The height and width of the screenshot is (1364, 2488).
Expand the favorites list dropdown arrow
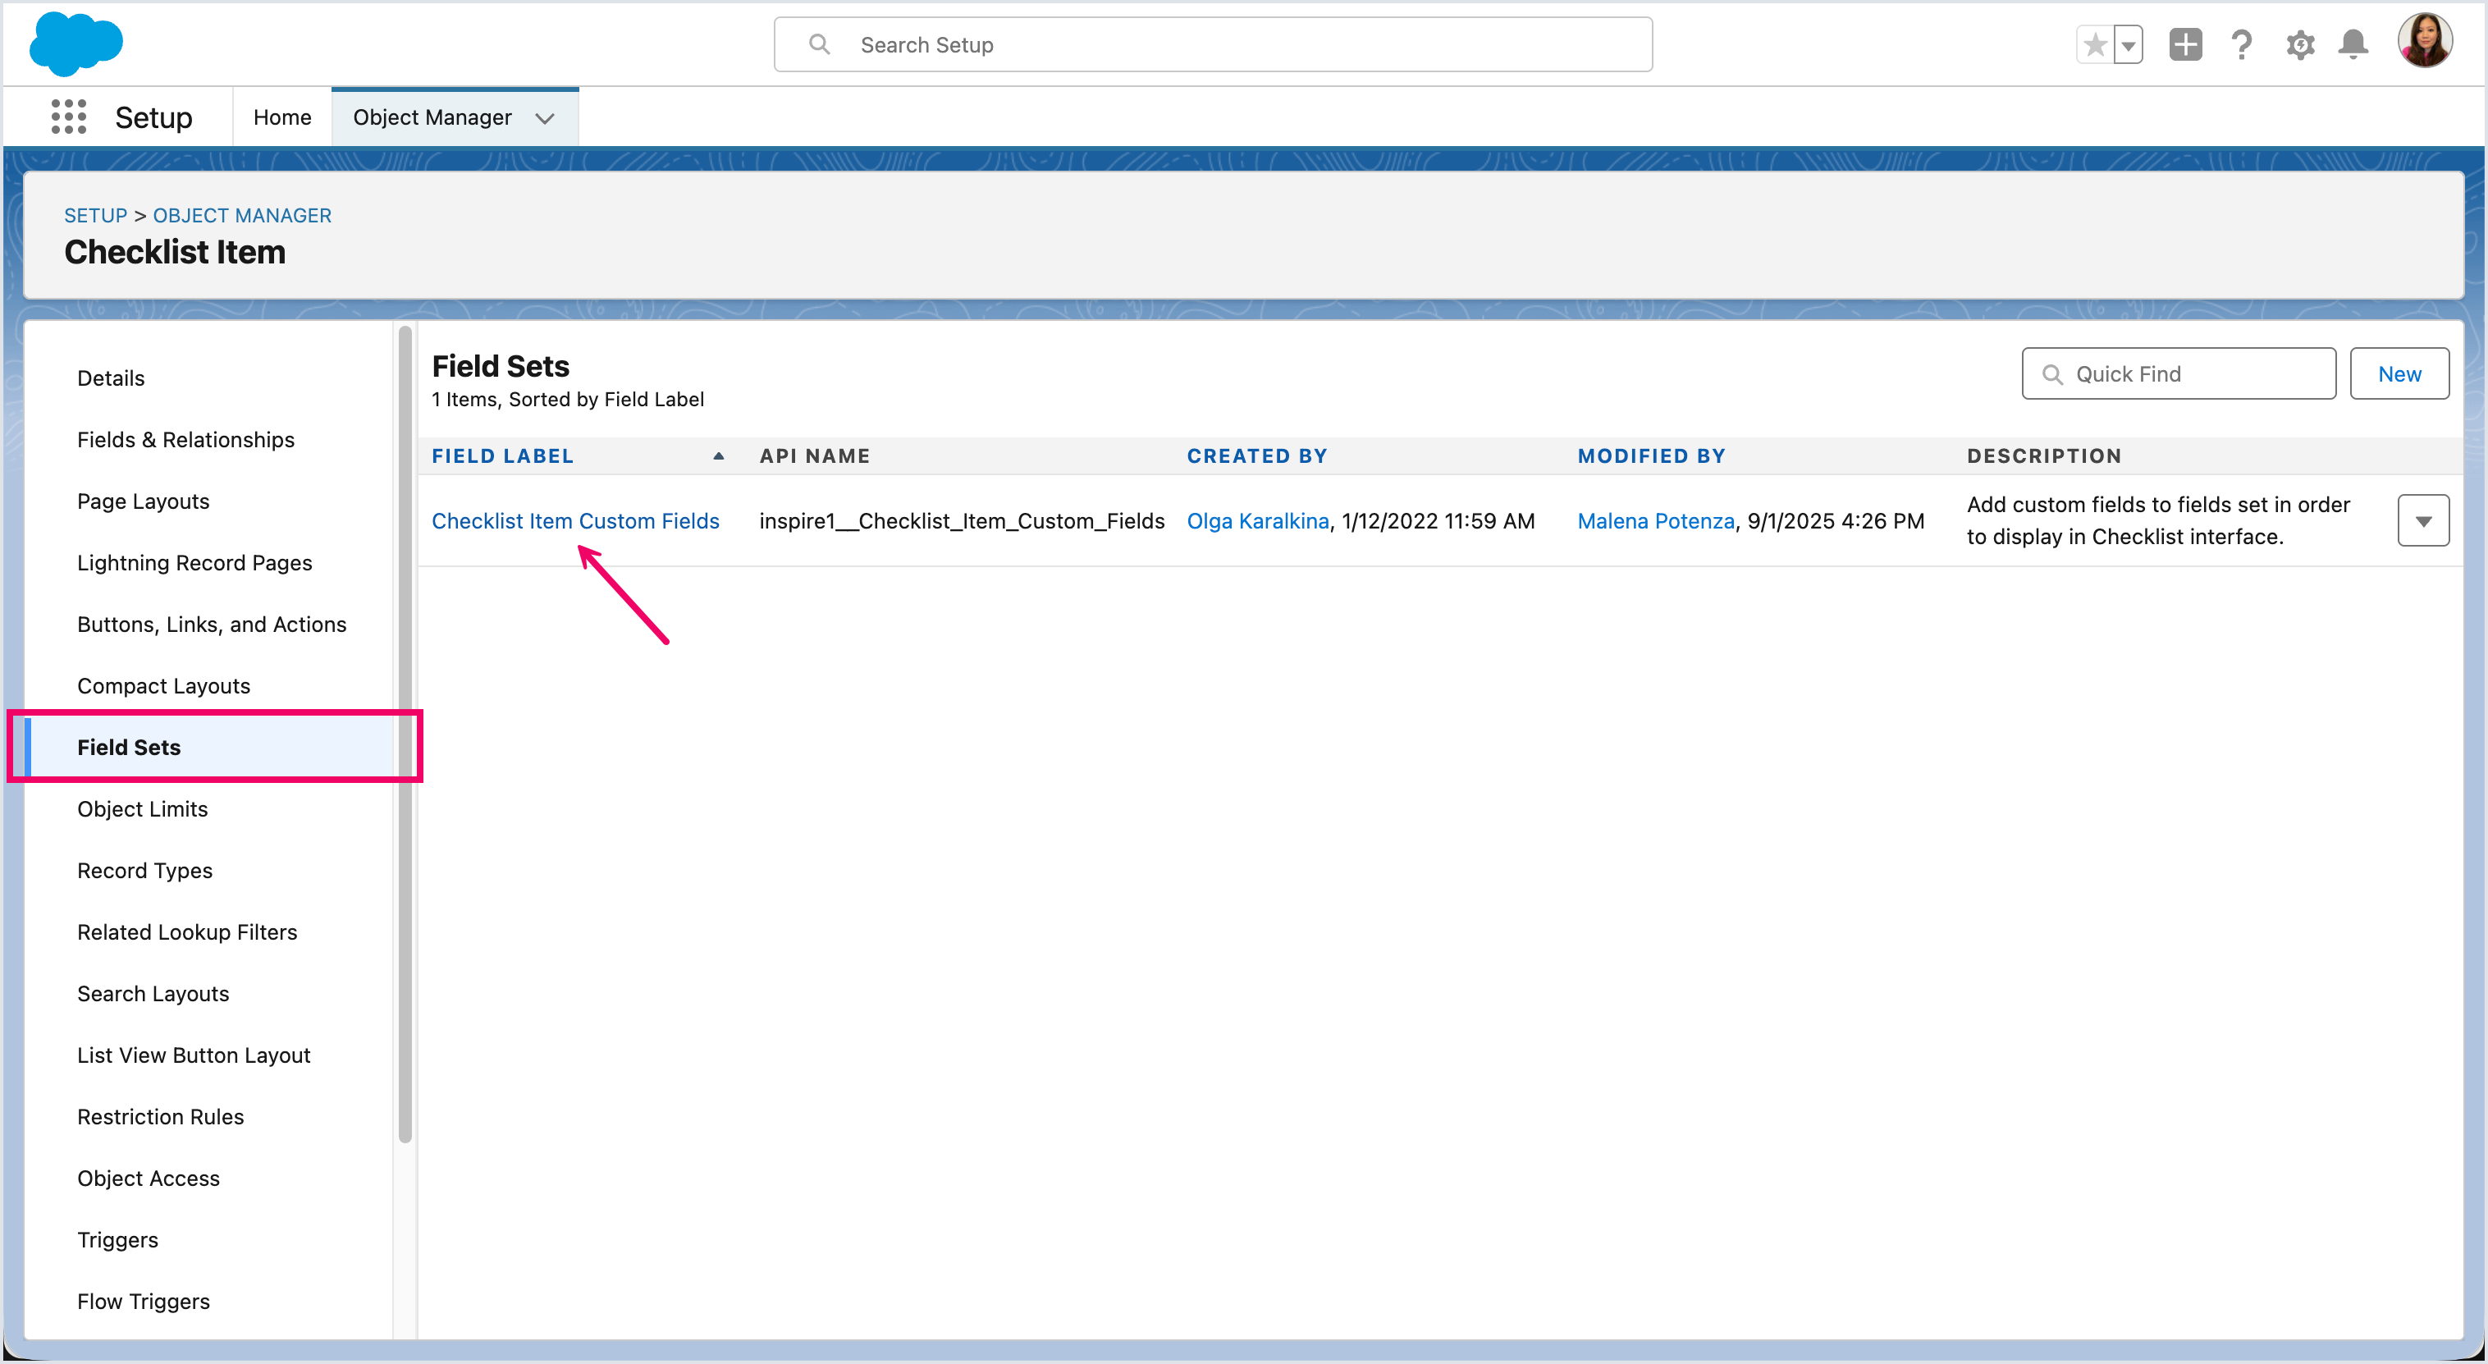(x=2128, y=44)
